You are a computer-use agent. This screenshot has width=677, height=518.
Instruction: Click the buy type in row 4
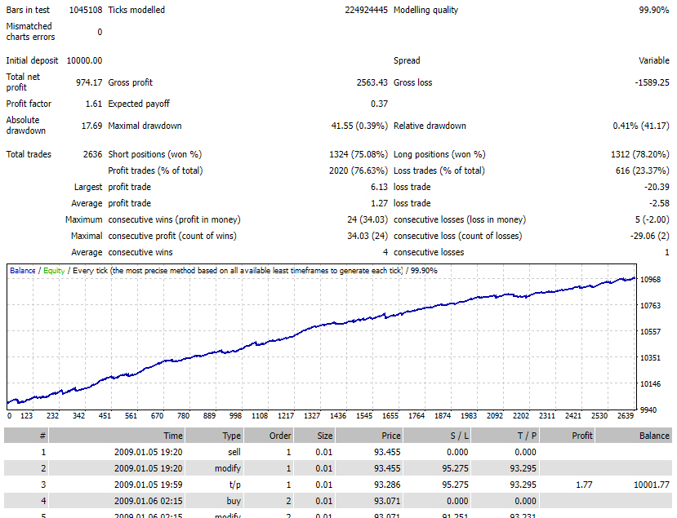pos(234,501)
